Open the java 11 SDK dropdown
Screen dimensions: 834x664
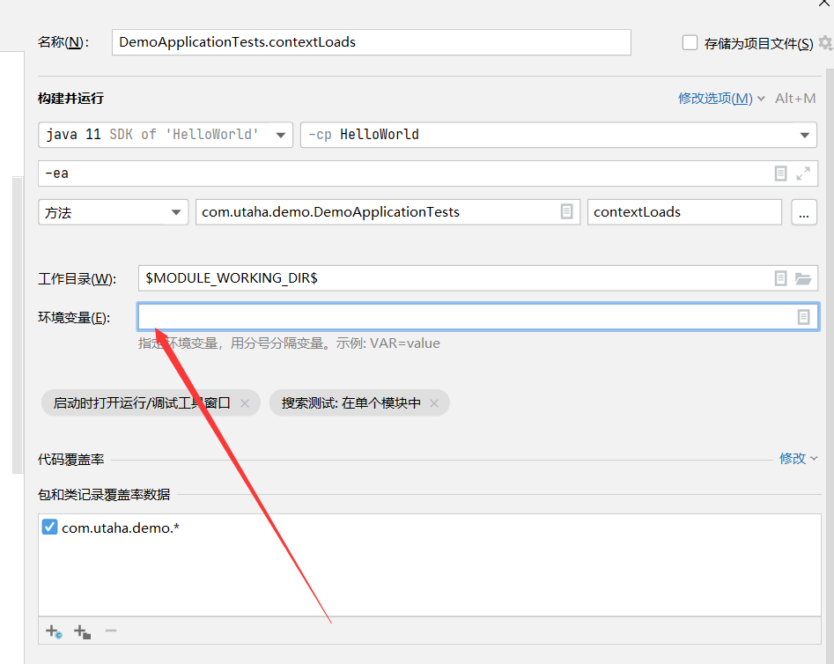pos(166,135)
